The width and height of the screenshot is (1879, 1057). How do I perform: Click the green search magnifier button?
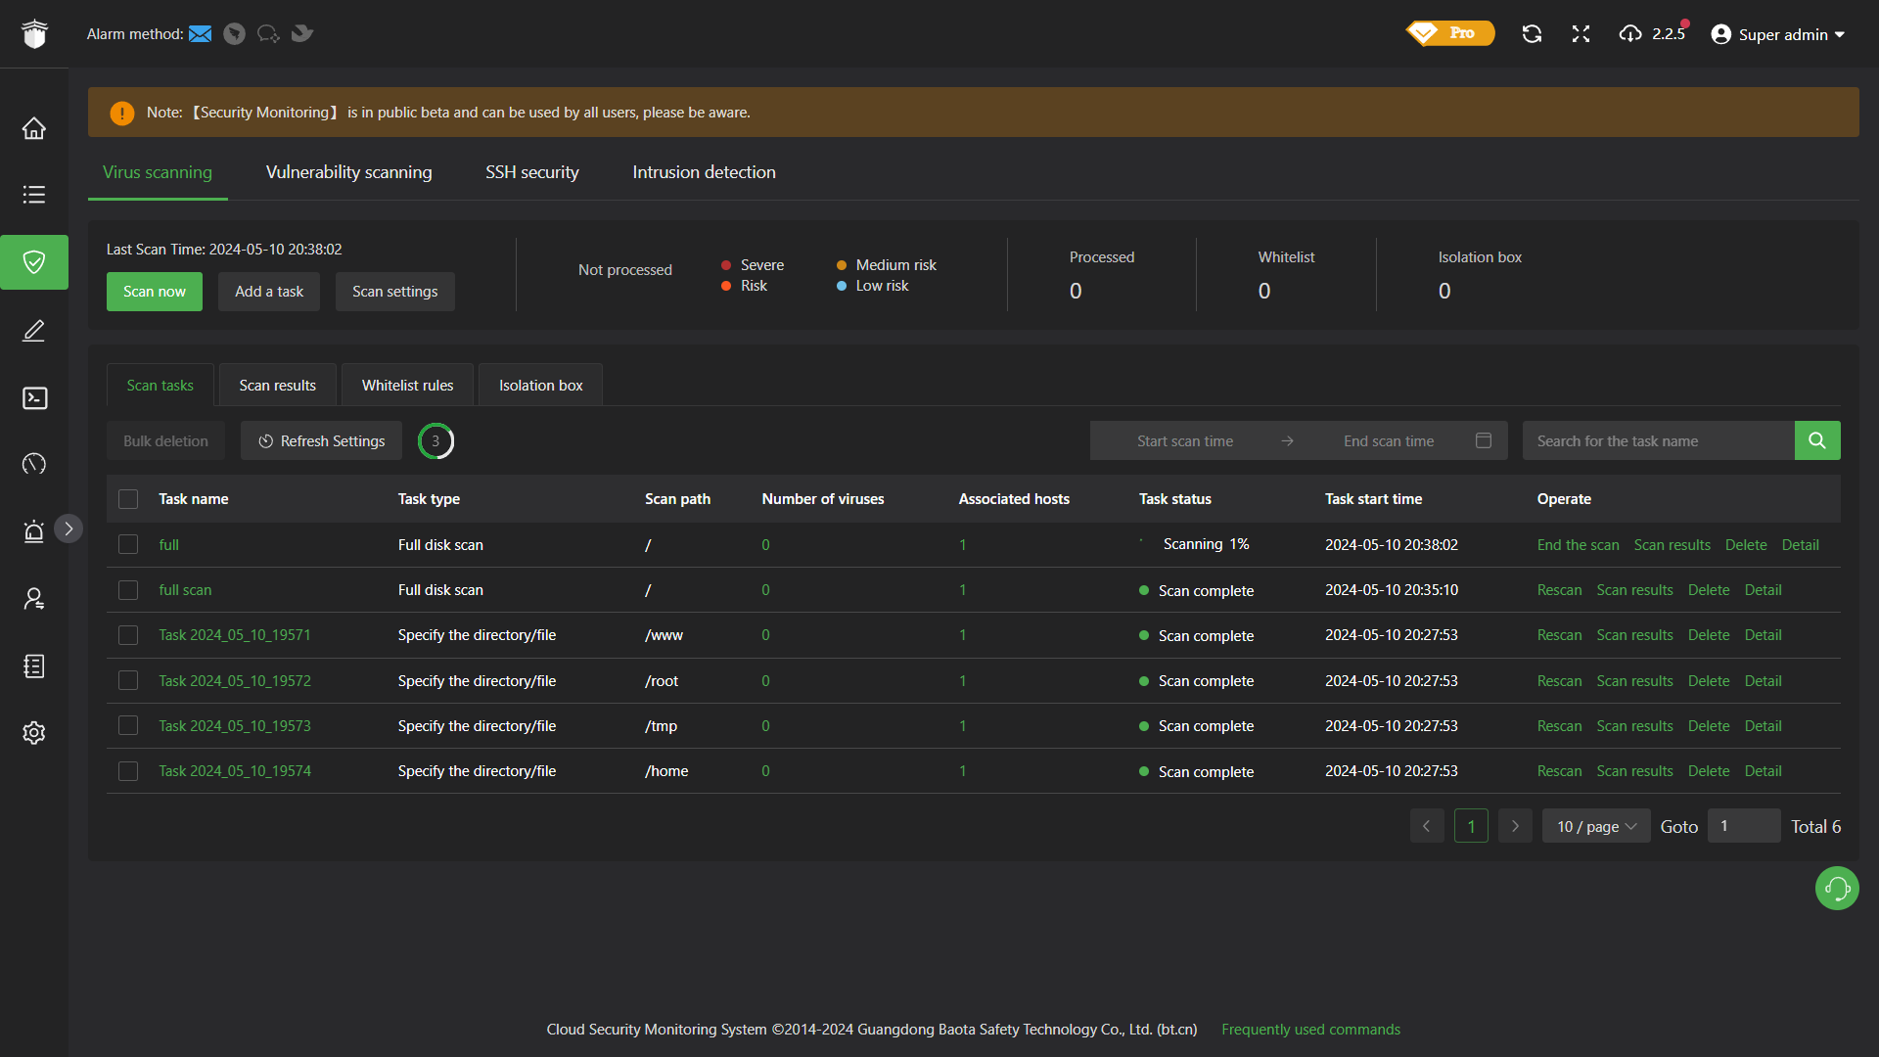pyautogui.click(x=1816, y=440)
